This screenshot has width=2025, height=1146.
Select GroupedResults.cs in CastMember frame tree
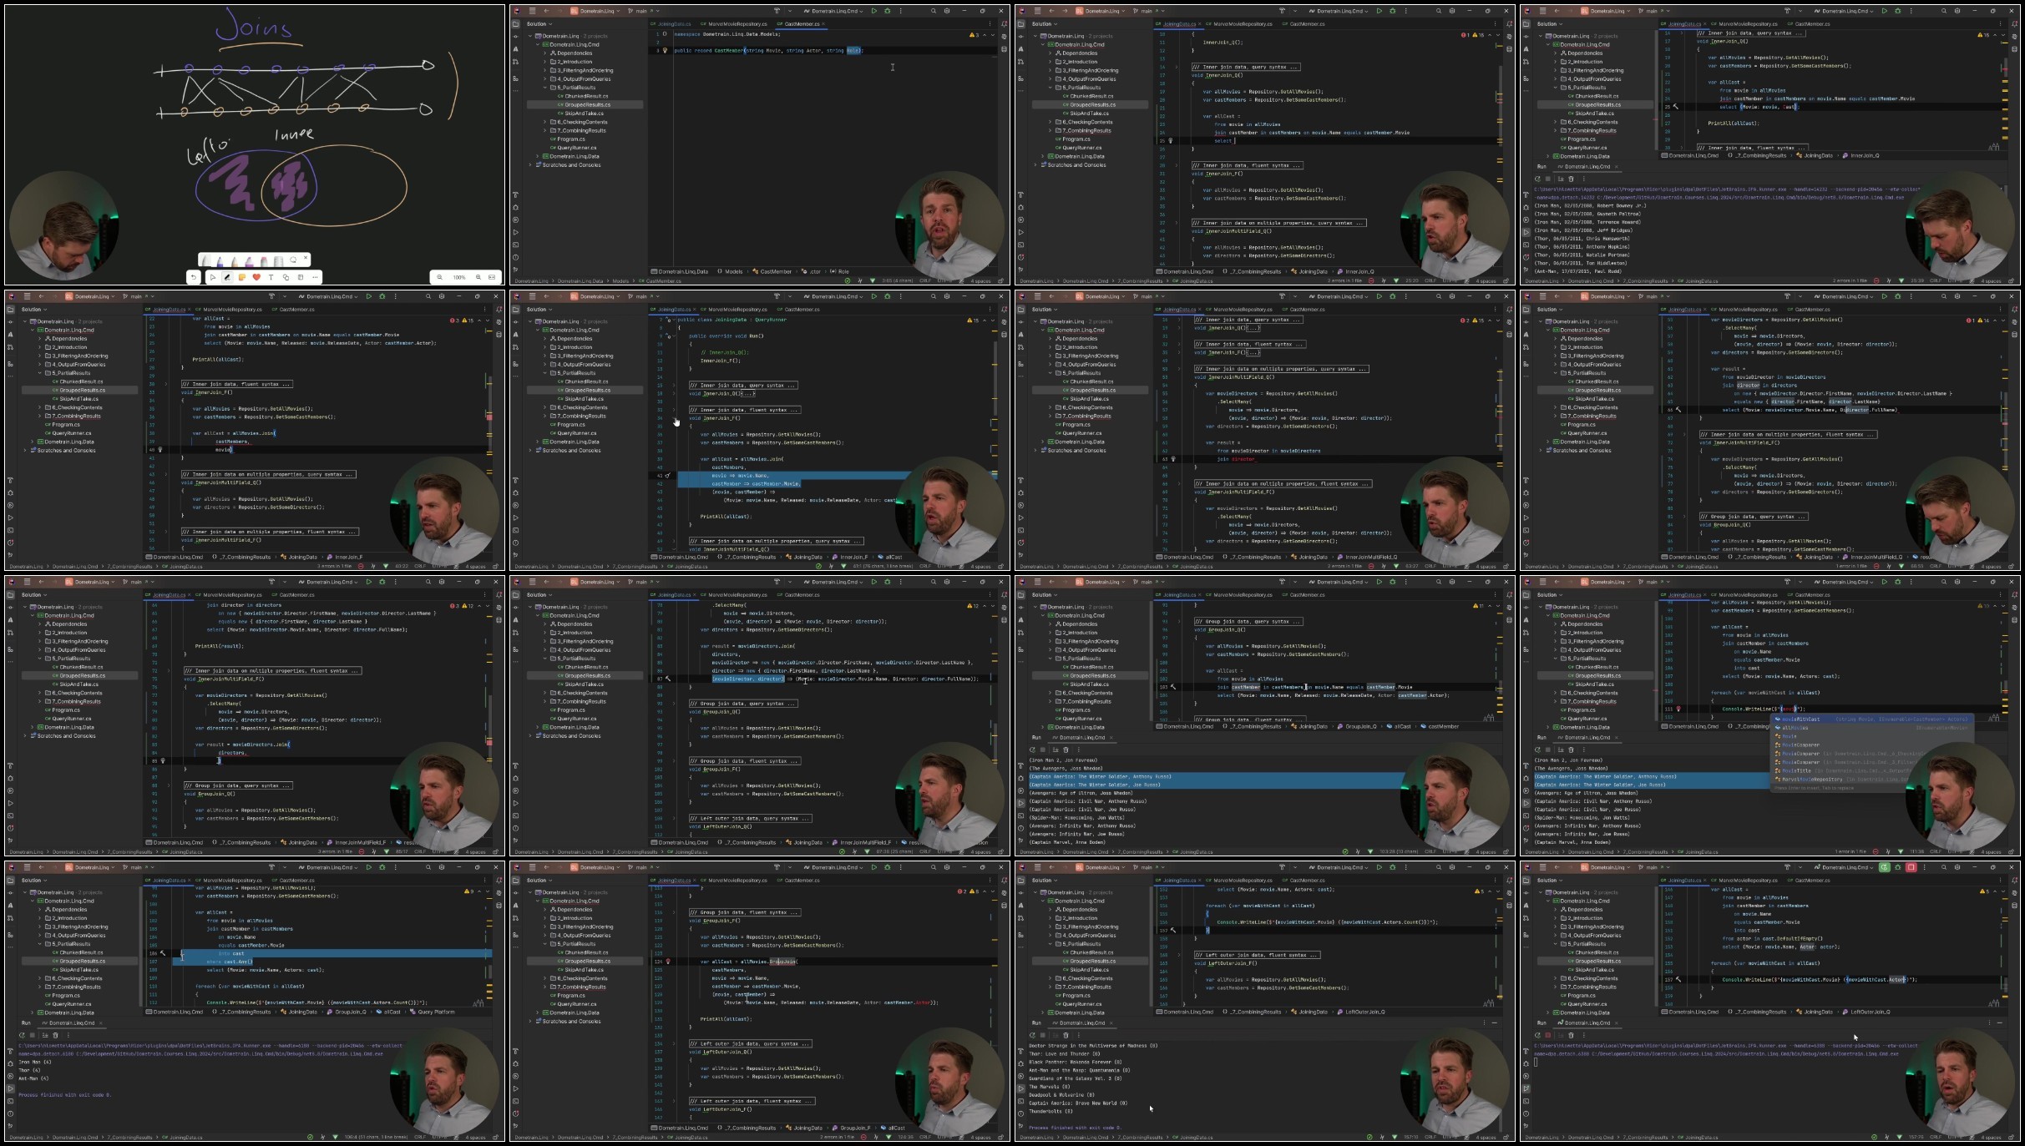tap(585, 104)
